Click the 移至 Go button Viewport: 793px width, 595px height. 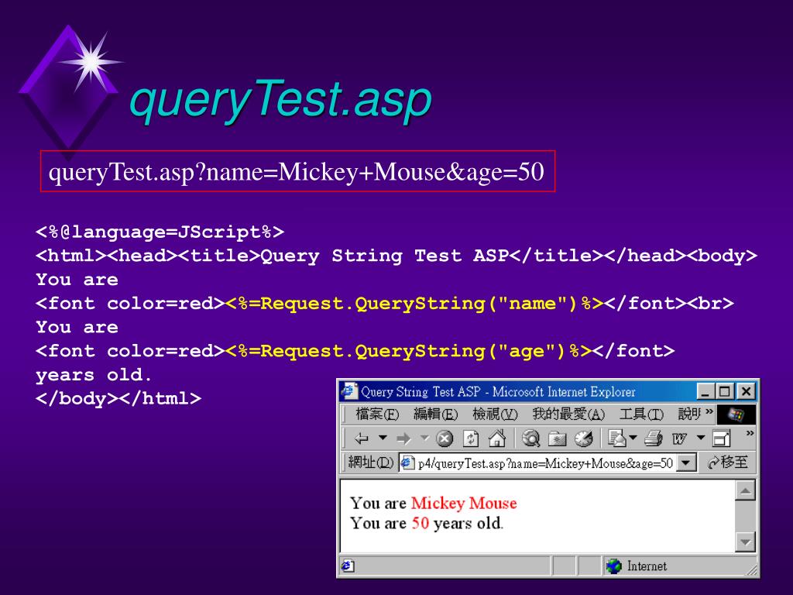[728, 463]
